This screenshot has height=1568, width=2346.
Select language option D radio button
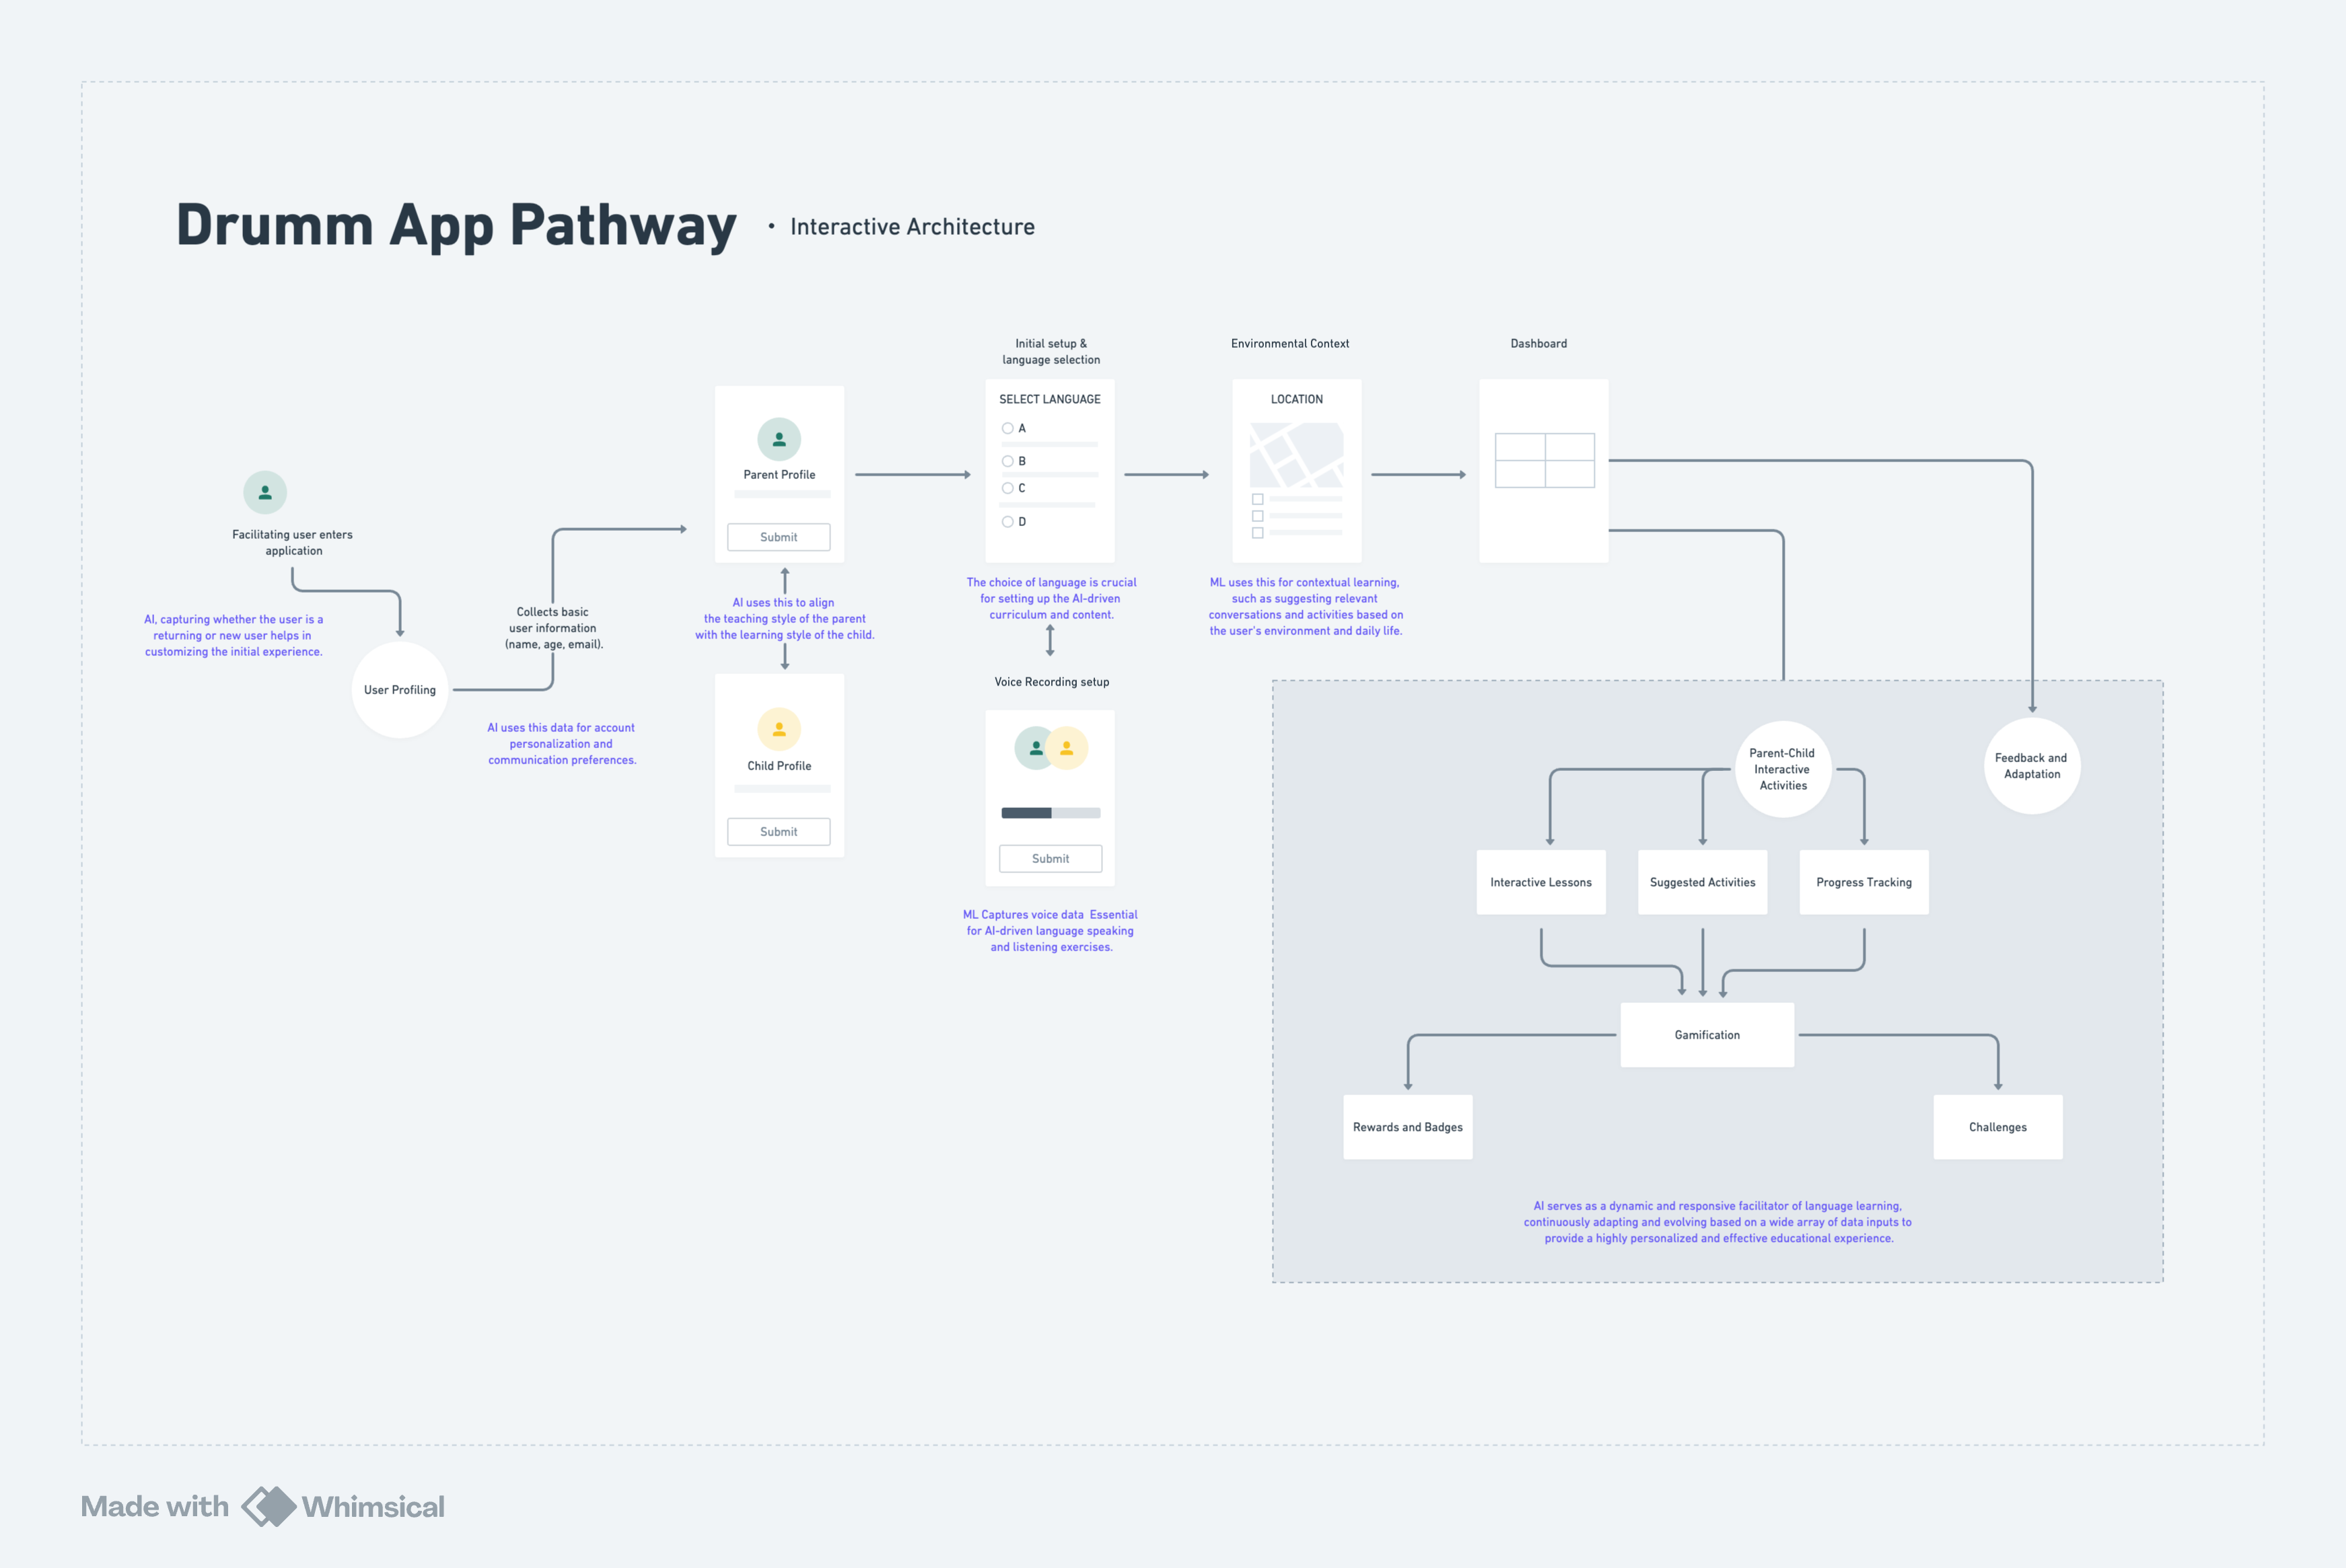point(1007,521)
